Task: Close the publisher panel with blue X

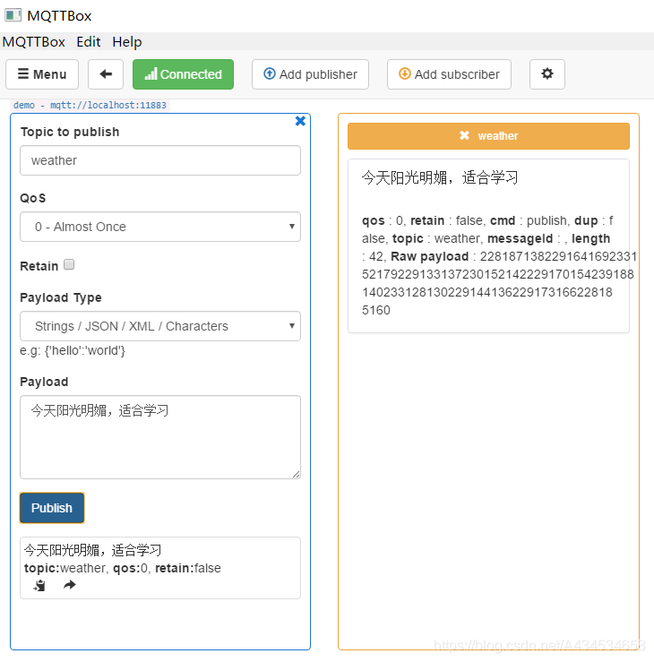Action: [300, 121]
